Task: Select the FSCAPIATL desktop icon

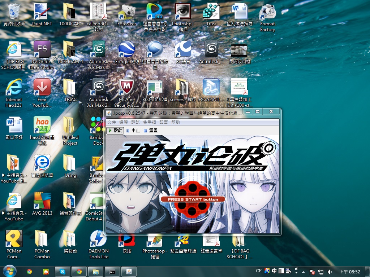Action: point(211,91)
